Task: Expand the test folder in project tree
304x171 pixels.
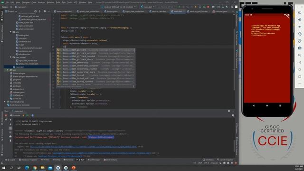Action: (8, 70)
